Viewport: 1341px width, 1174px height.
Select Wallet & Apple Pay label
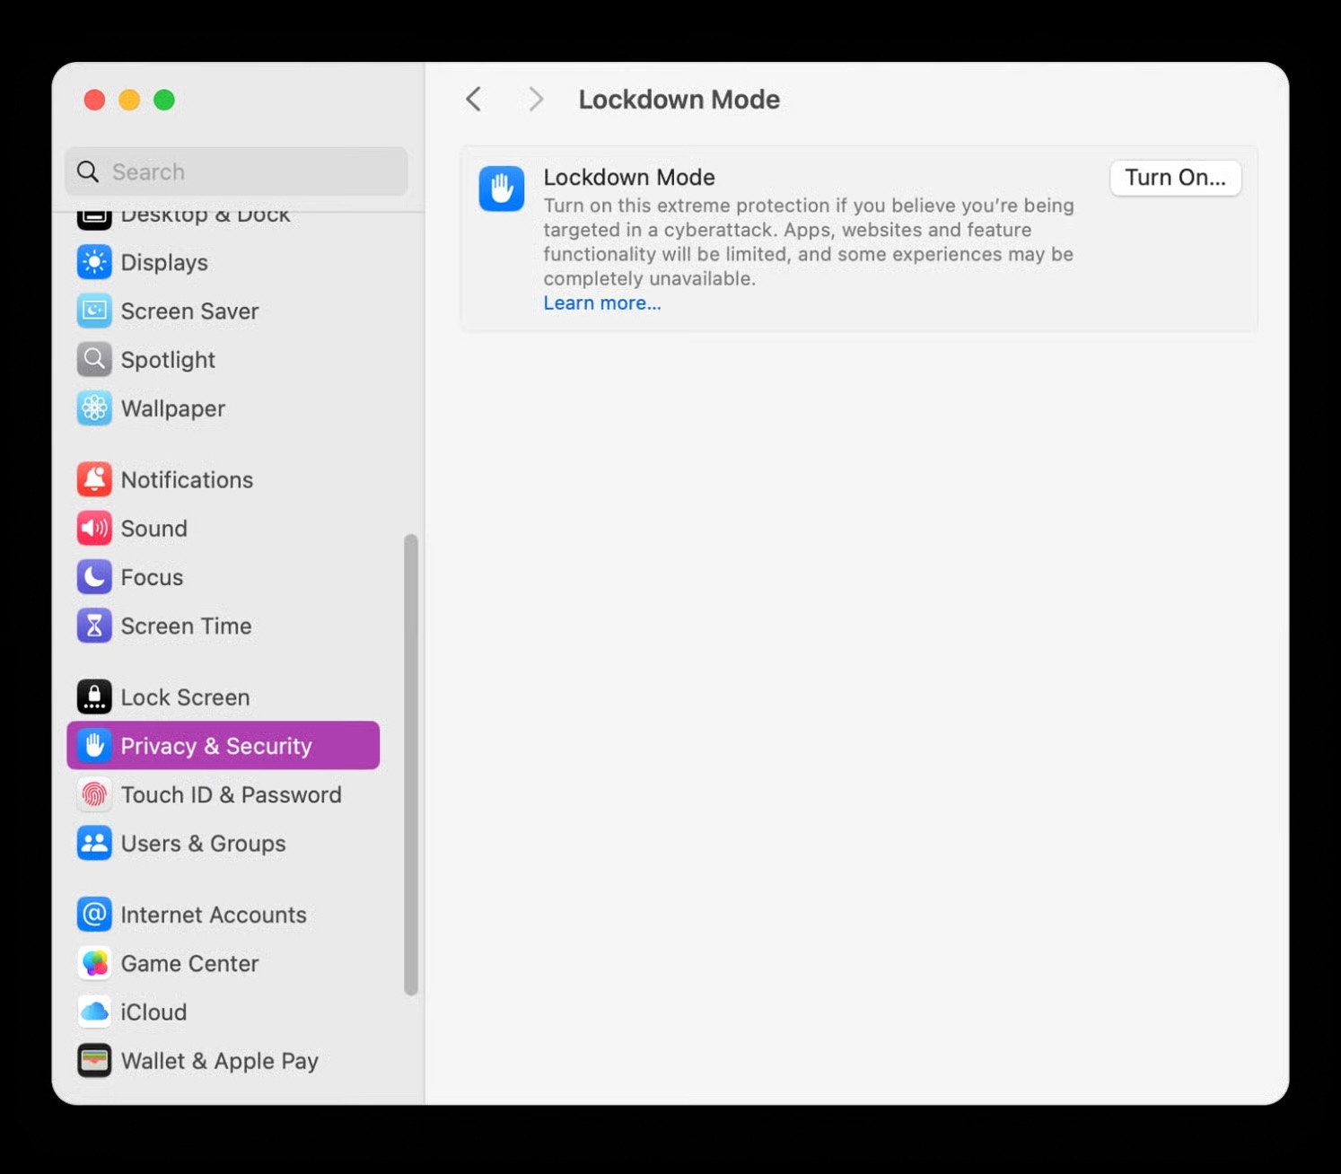point(220,1061)
